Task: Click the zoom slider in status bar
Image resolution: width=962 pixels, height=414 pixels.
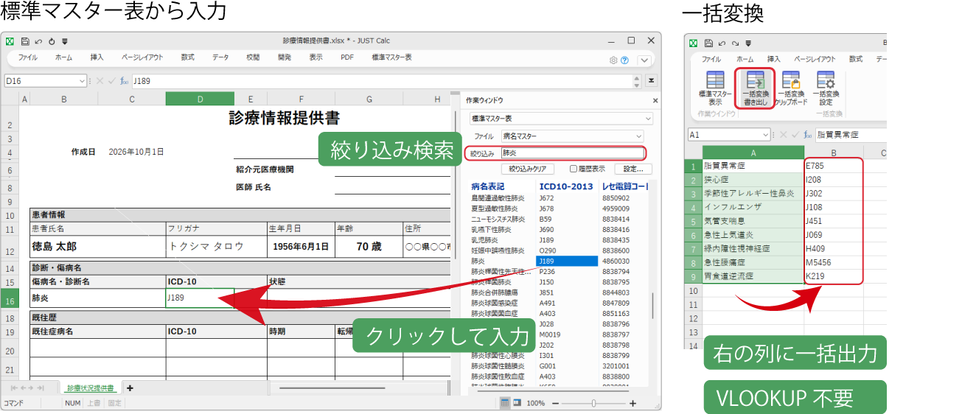Action: 594,403
